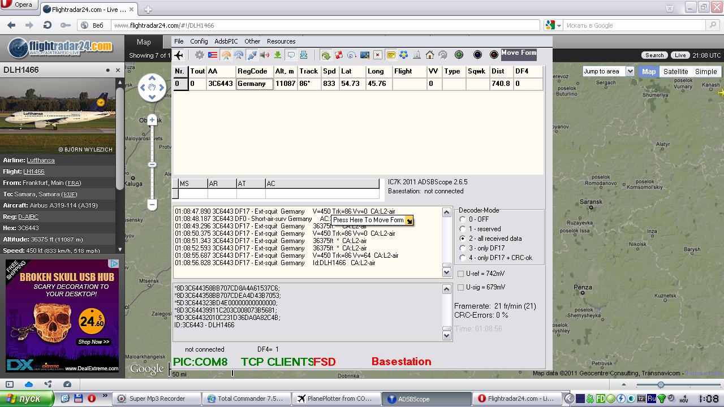Image resolution: width=724 pixels, height=407 pixels.
Task: Adjust the Opera zoom slider handle
Action: click(661, 385)
